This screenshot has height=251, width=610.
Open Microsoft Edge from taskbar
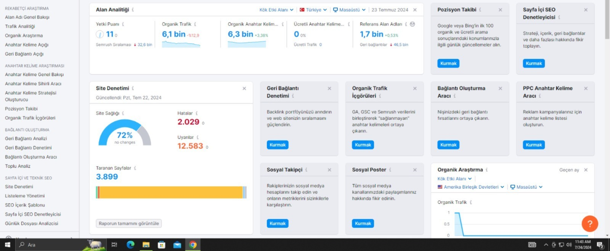(130, 245)
